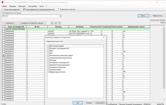Click Петров Генадий Андреевич in status bar
Image resolution: width=166 pixels, height=105 pixels.
pos(131,104)
